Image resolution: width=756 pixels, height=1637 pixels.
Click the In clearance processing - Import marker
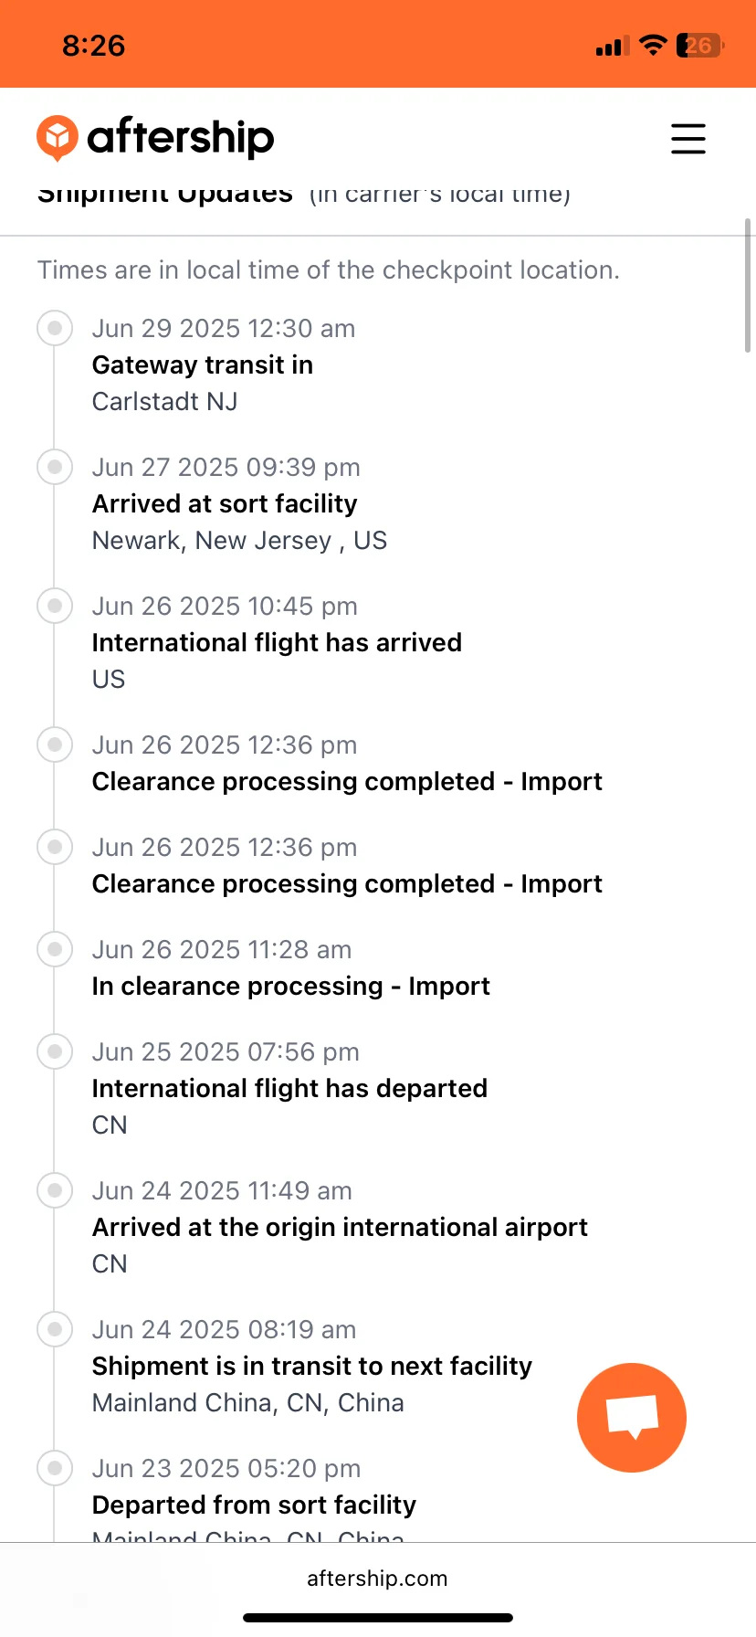pyautogui.click(x=55, y=949)
